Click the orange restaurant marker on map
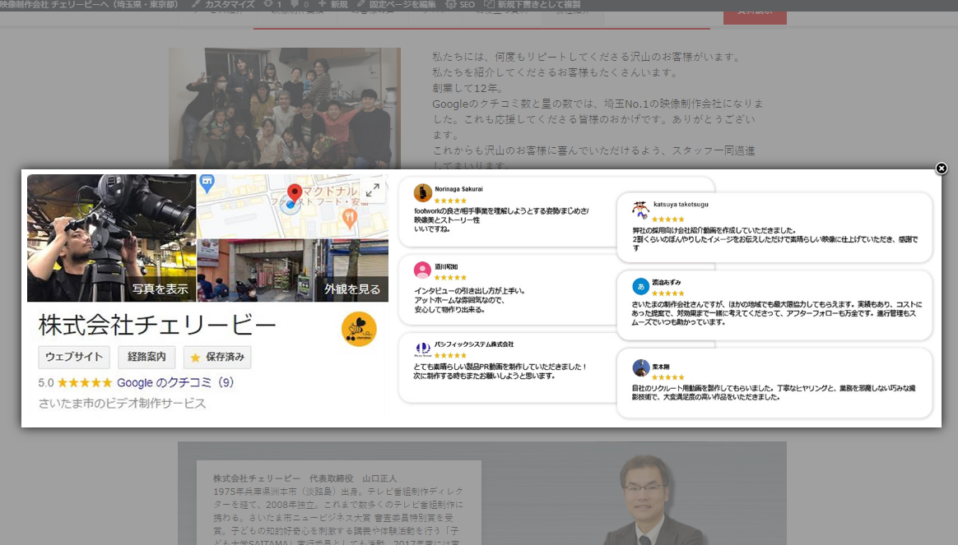 (350, 218)
